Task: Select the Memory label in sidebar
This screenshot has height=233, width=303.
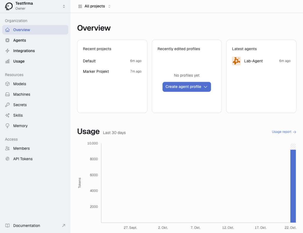Action: (20, 126)
